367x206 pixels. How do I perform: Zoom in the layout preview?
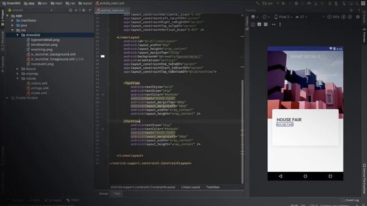(343, 17)
